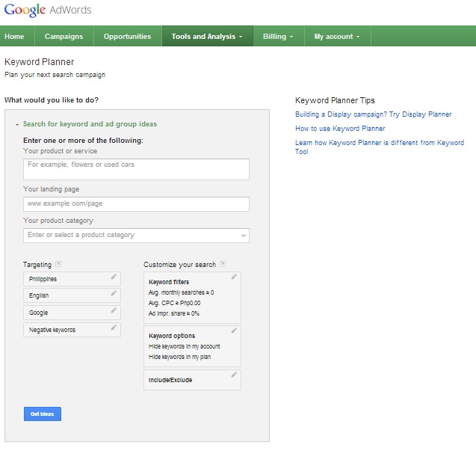Select the Philippines targeting box

pyautogui.click(x=72, y=279)
